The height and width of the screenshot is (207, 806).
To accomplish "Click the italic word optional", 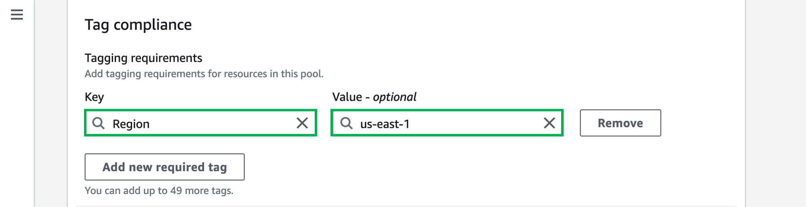I will coord(394,97).
